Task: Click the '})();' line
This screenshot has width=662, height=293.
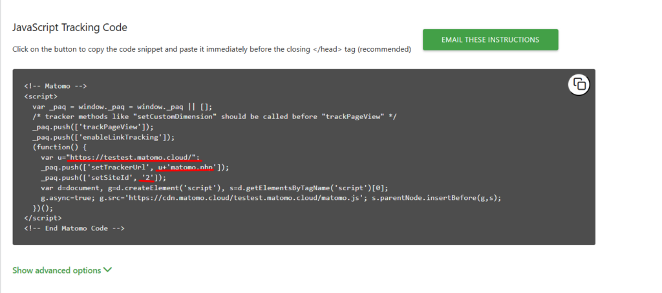Action: click(x=43, y=208)
